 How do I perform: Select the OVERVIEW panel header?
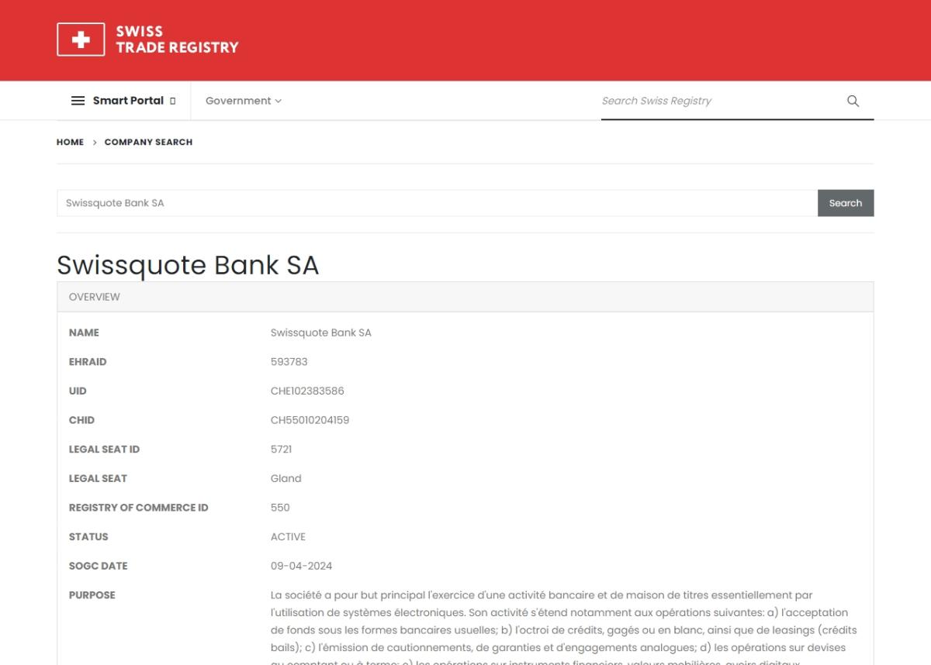465,297
